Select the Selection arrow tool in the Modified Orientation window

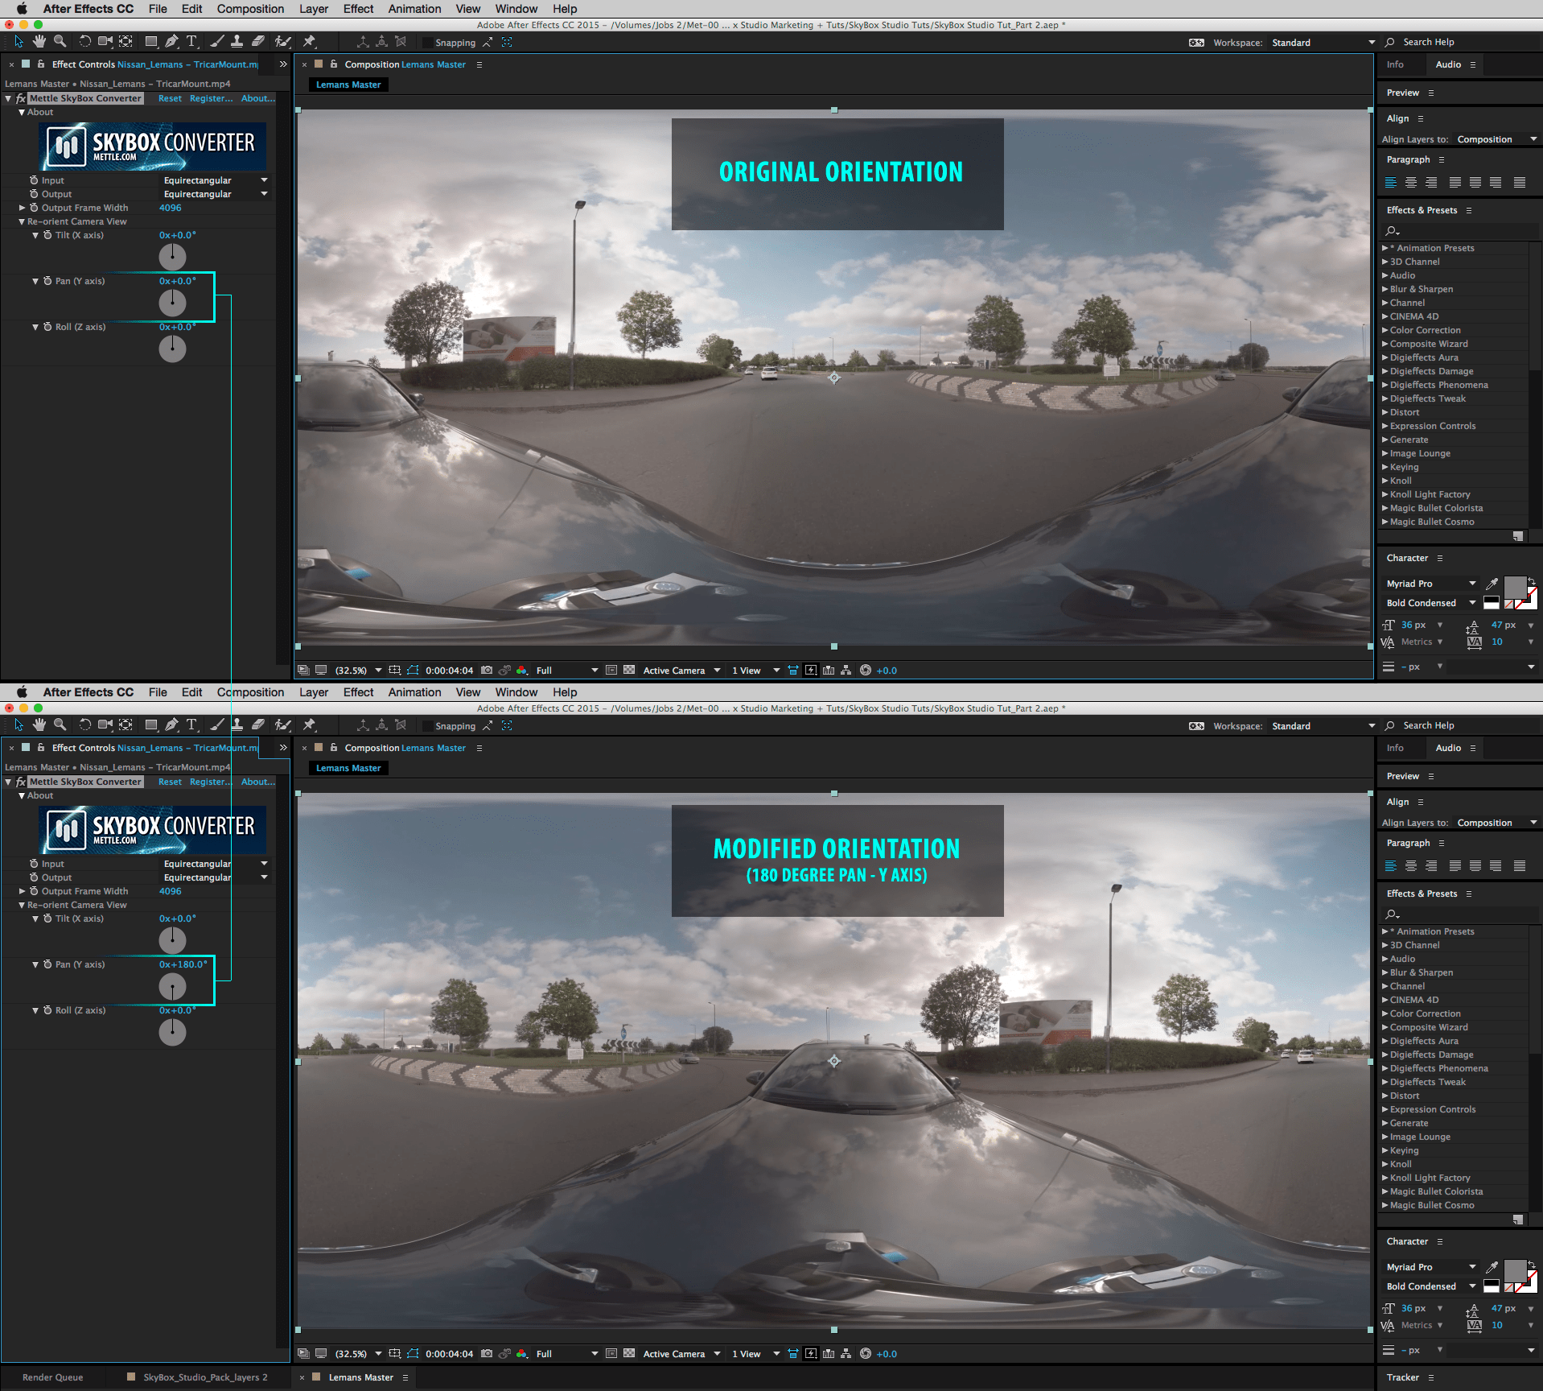pos(19,725)
